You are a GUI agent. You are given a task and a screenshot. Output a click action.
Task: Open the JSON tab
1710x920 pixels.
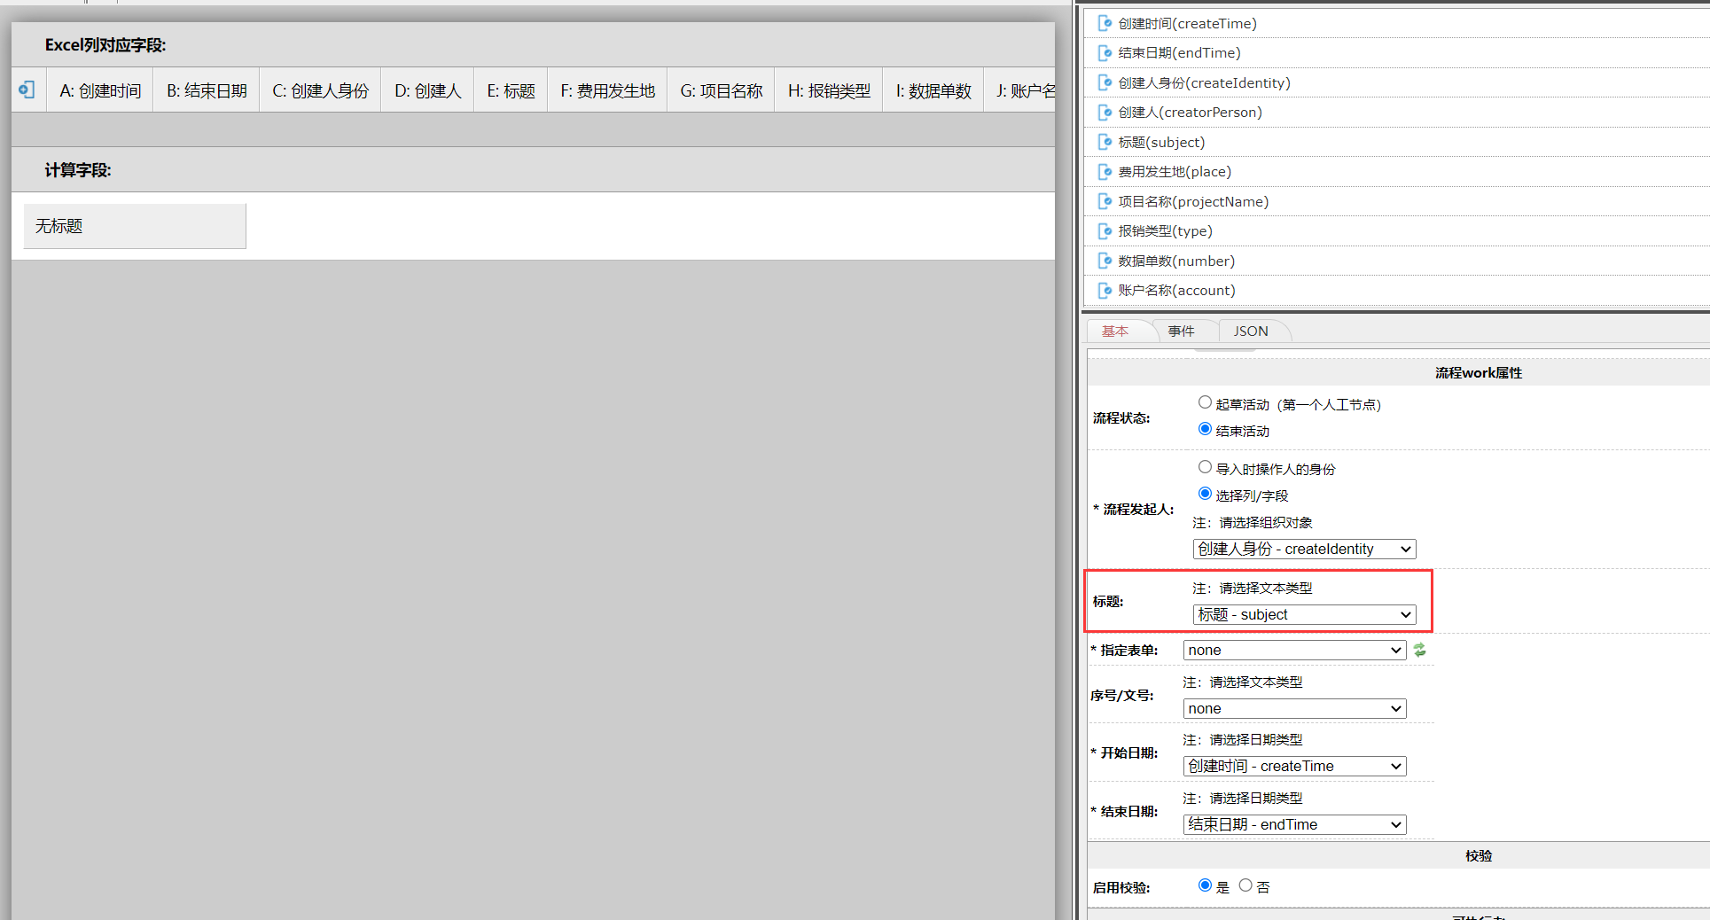click(1251, 331)
